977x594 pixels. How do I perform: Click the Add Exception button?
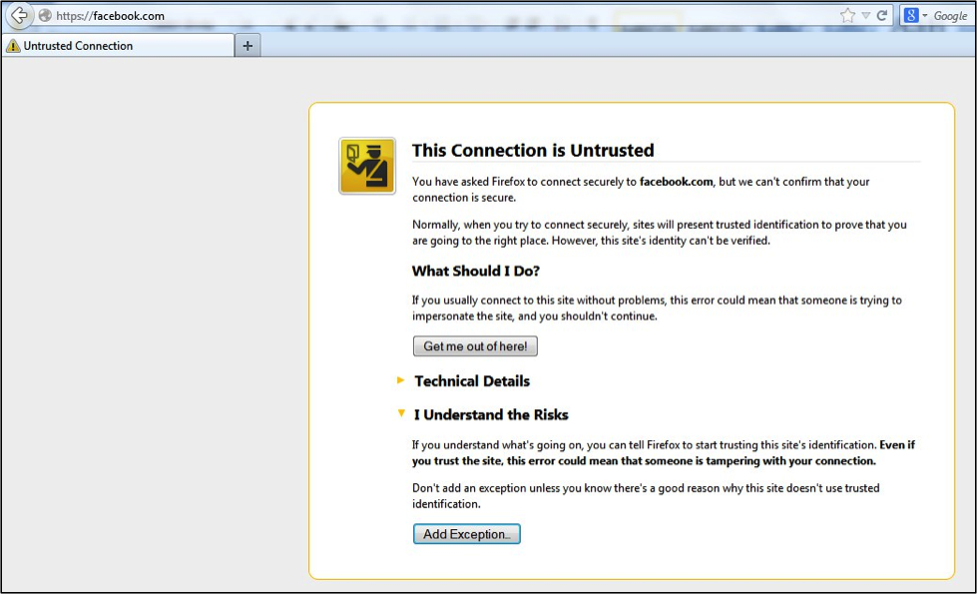[x=467, y=534]
